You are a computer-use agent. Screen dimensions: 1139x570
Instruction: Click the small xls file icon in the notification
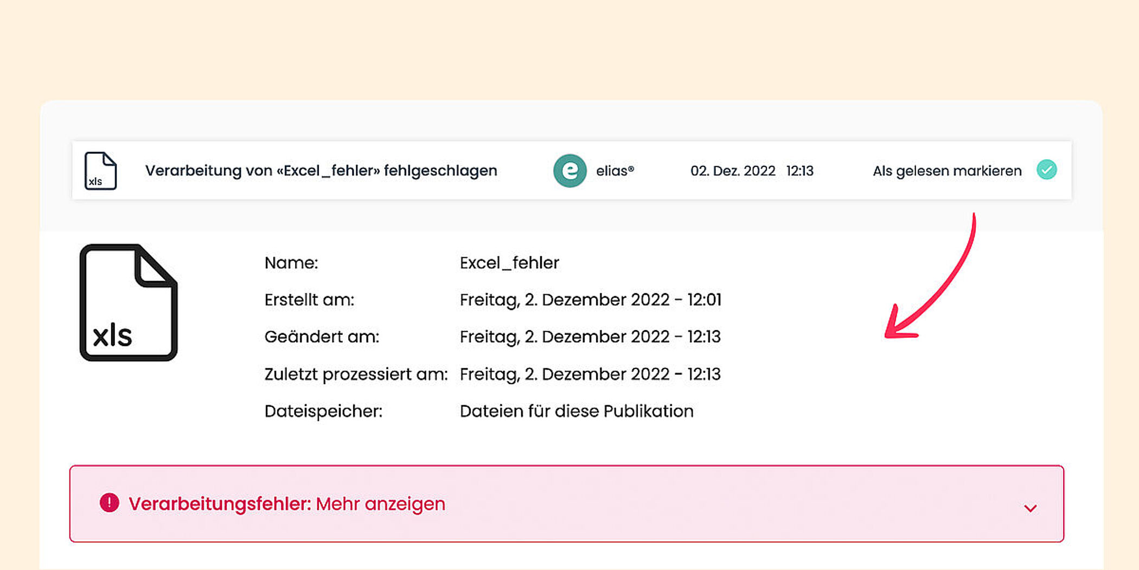[x=100, y=171]
